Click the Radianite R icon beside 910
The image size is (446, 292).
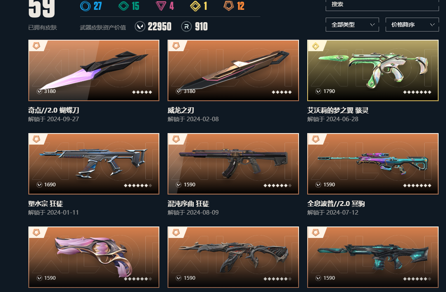(186, 27)
